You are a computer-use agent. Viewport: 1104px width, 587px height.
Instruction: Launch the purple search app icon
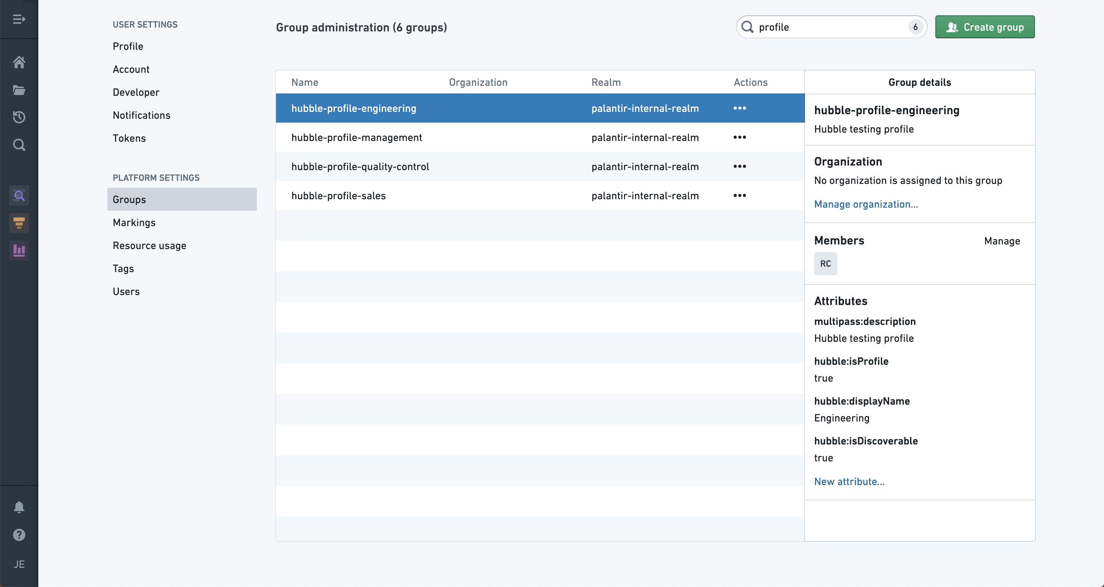coord(19,196)
